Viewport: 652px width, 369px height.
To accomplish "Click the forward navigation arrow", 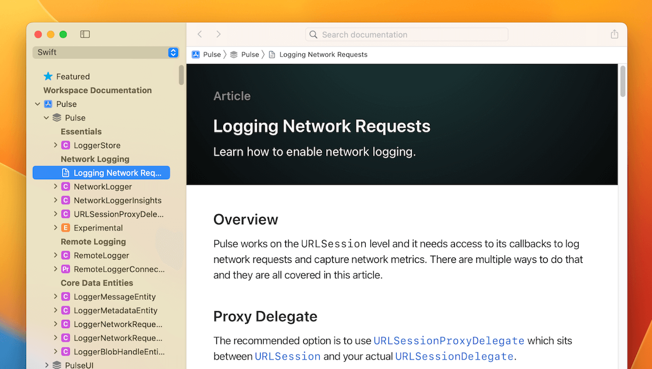I will [x=219, y=34].
